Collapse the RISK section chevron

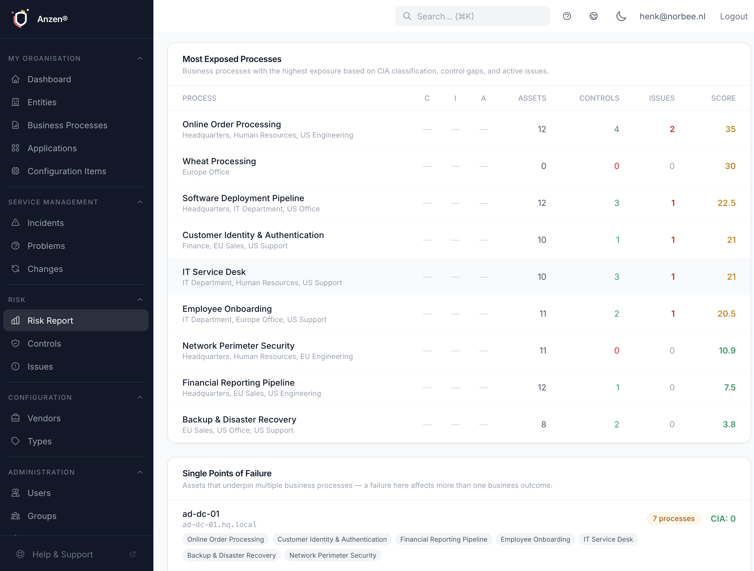tap(140, 299)
